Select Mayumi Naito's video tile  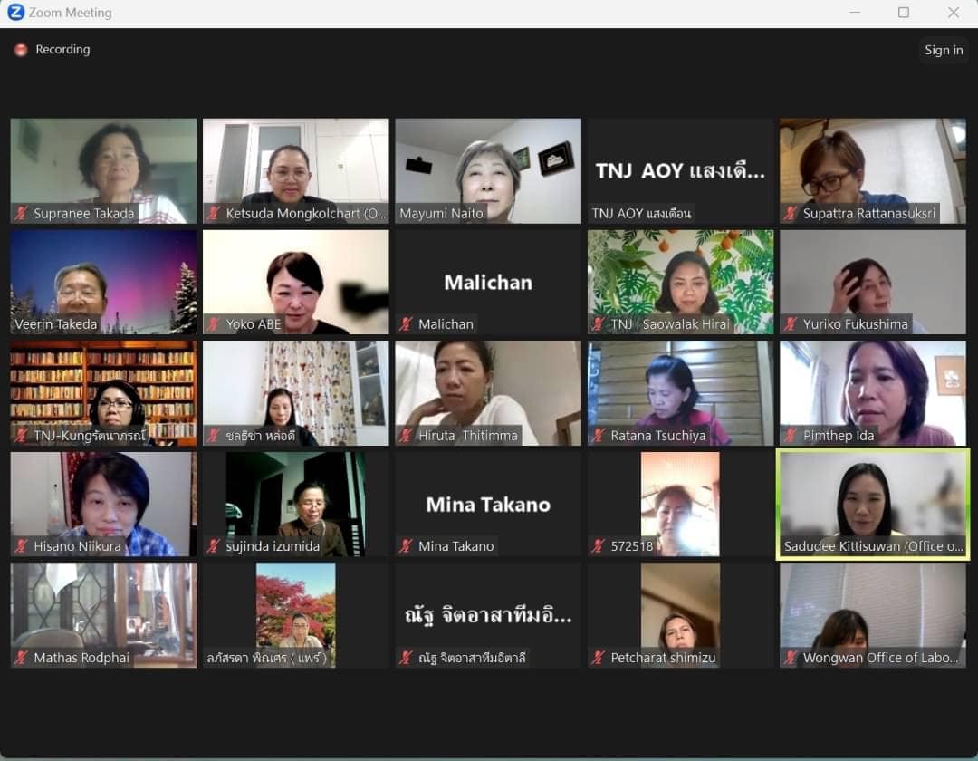(x=488, y=171)
